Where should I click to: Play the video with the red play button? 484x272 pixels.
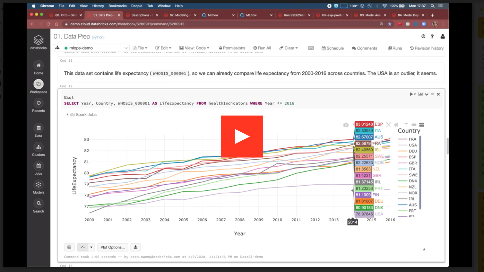[x=242, y=136]
